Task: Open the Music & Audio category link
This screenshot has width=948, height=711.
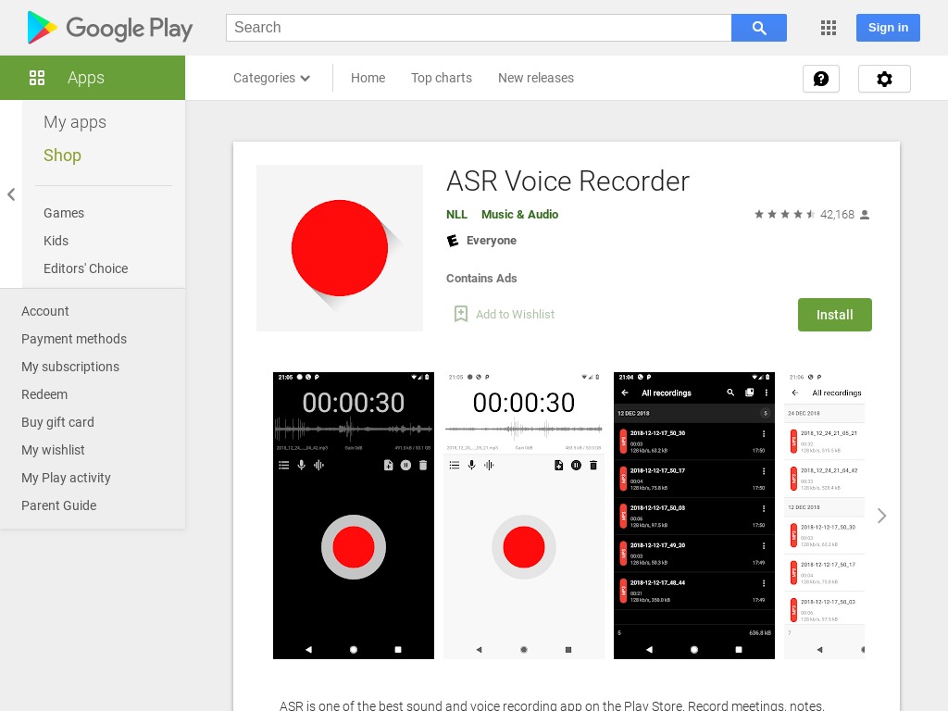Action: 519,215
